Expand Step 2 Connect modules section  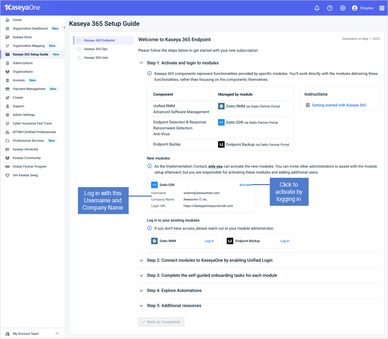tap(141, 260)
